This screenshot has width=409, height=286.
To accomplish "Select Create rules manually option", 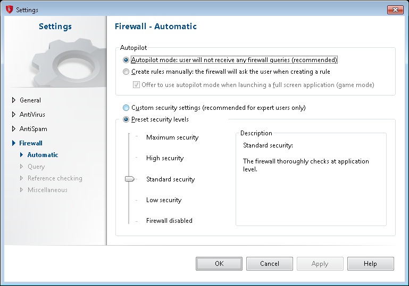I will pos(126,72).
